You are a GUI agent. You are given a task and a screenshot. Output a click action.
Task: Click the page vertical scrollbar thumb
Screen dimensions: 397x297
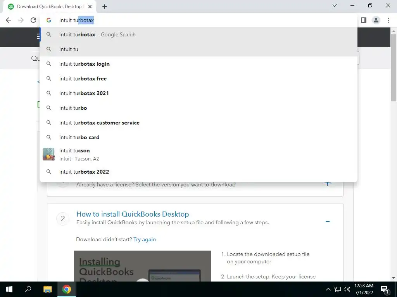point(394,67)
